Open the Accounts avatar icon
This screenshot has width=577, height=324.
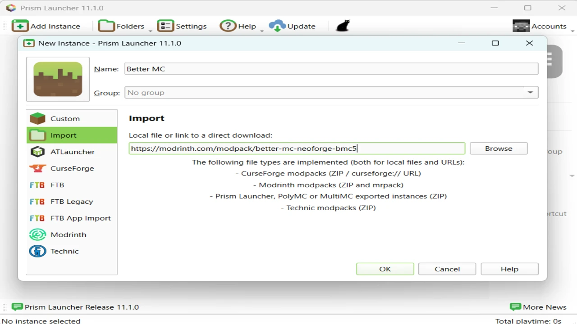pos(521,26)
